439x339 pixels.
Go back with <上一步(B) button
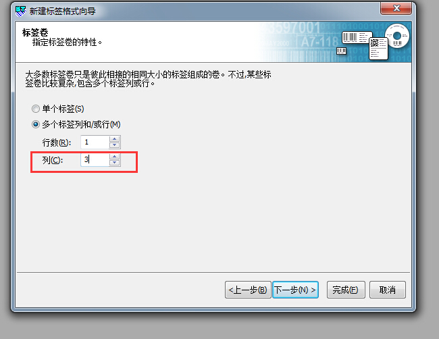tap(248, 290)
